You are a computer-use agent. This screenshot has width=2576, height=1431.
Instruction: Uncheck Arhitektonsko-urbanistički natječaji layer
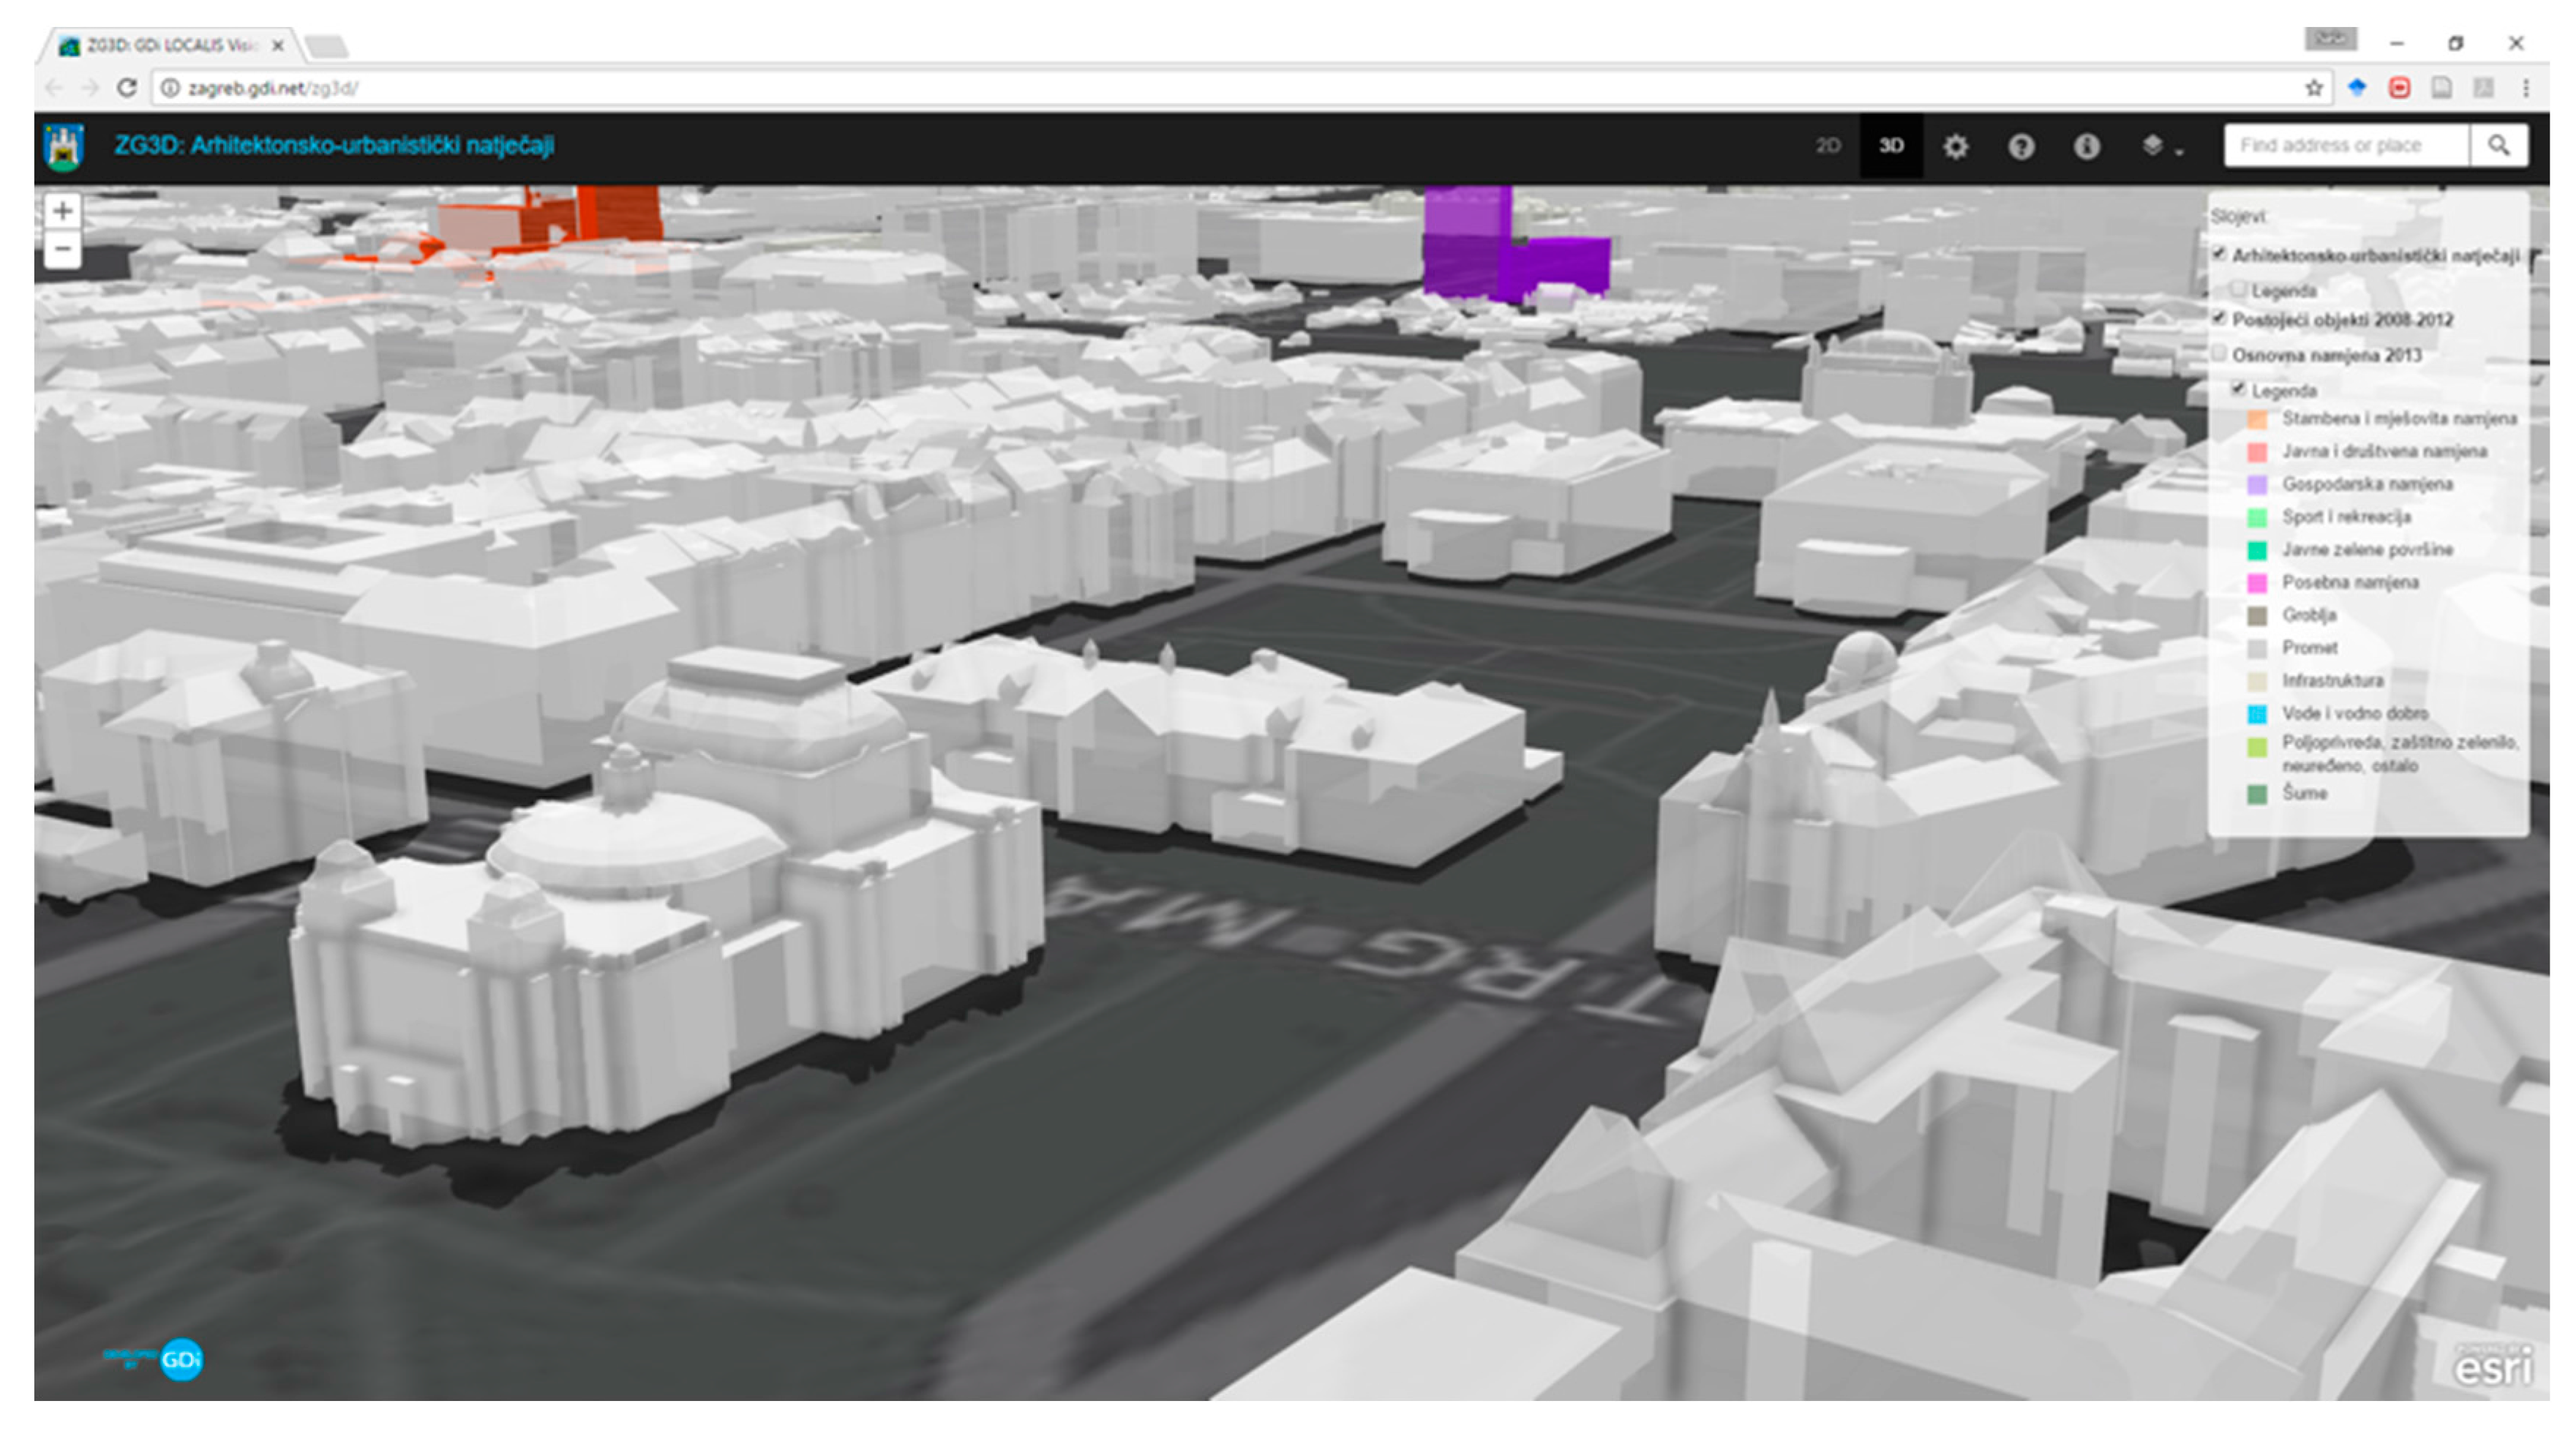2219,254
